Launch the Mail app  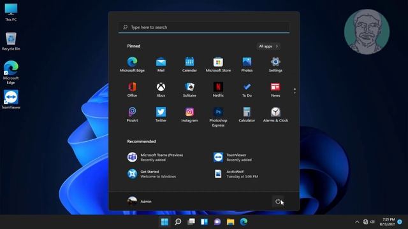point(161,64)
